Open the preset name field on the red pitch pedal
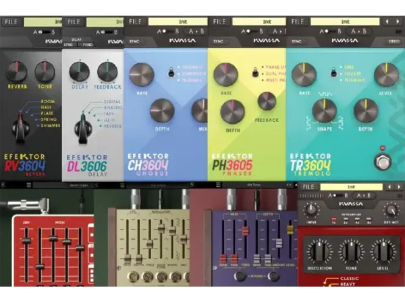 pos(63,185)
